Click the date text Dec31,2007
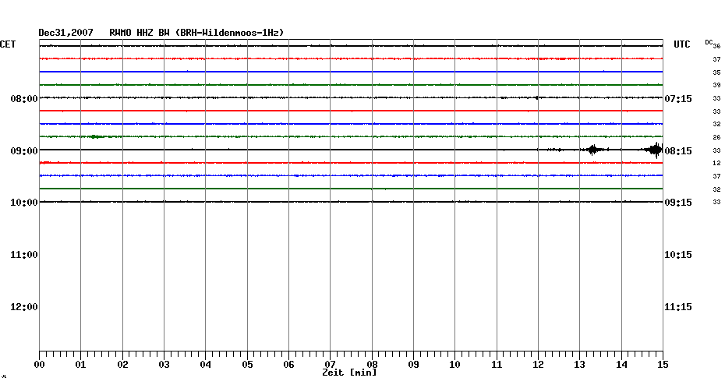The image size is (725, 385). click(65, 33)
